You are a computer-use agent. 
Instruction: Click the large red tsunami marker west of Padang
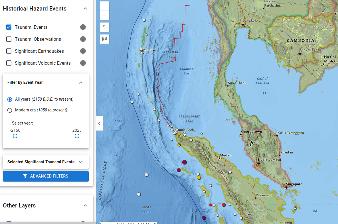(224, 205)
